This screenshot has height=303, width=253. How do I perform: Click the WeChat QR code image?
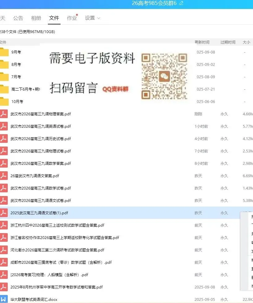pos(164,76)
